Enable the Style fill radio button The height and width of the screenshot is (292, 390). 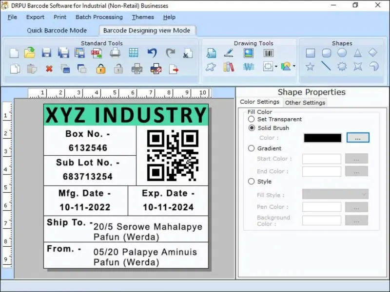(x=252, y=182)
